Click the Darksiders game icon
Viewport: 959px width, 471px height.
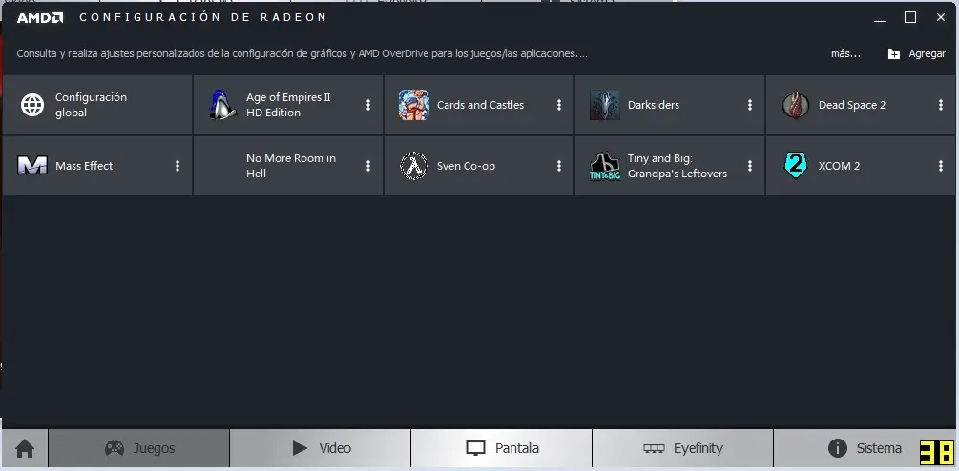pyautogui.click(x=605, y=105)
